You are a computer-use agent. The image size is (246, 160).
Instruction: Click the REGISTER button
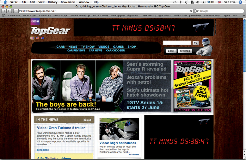[185, 51]
